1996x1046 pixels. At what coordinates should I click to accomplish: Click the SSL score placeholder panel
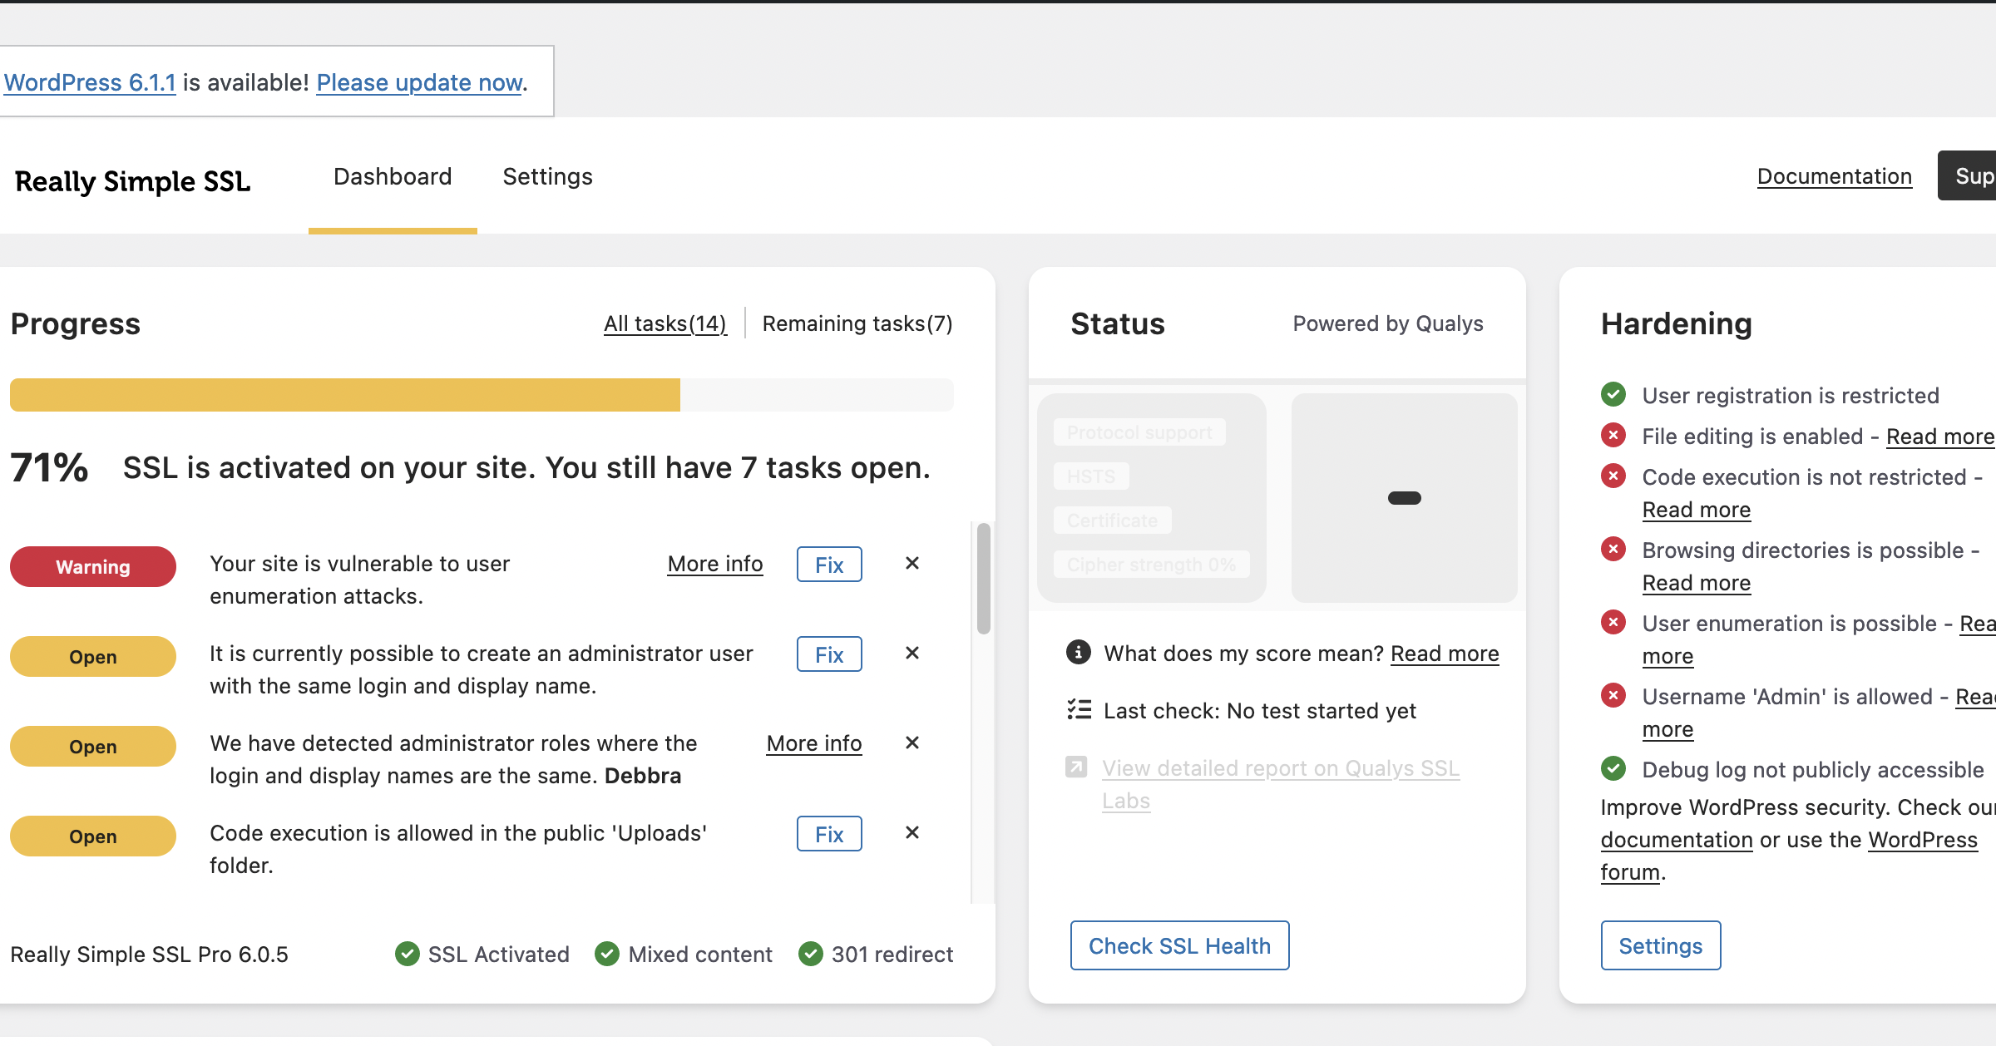click(x=1405, y=498)
